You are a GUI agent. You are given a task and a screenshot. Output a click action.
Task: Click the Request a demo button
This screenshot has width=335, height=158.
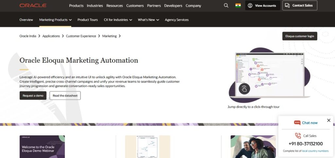point(33,96)
